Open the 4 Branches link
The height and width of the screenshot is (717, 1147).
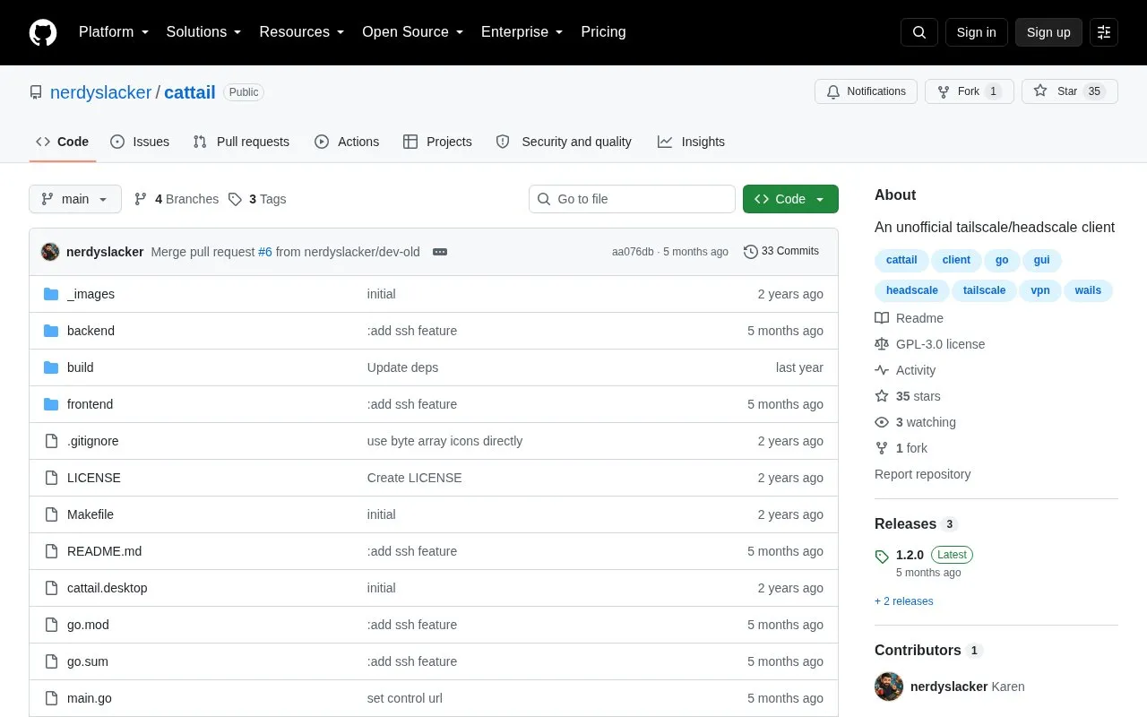point(177,199)
